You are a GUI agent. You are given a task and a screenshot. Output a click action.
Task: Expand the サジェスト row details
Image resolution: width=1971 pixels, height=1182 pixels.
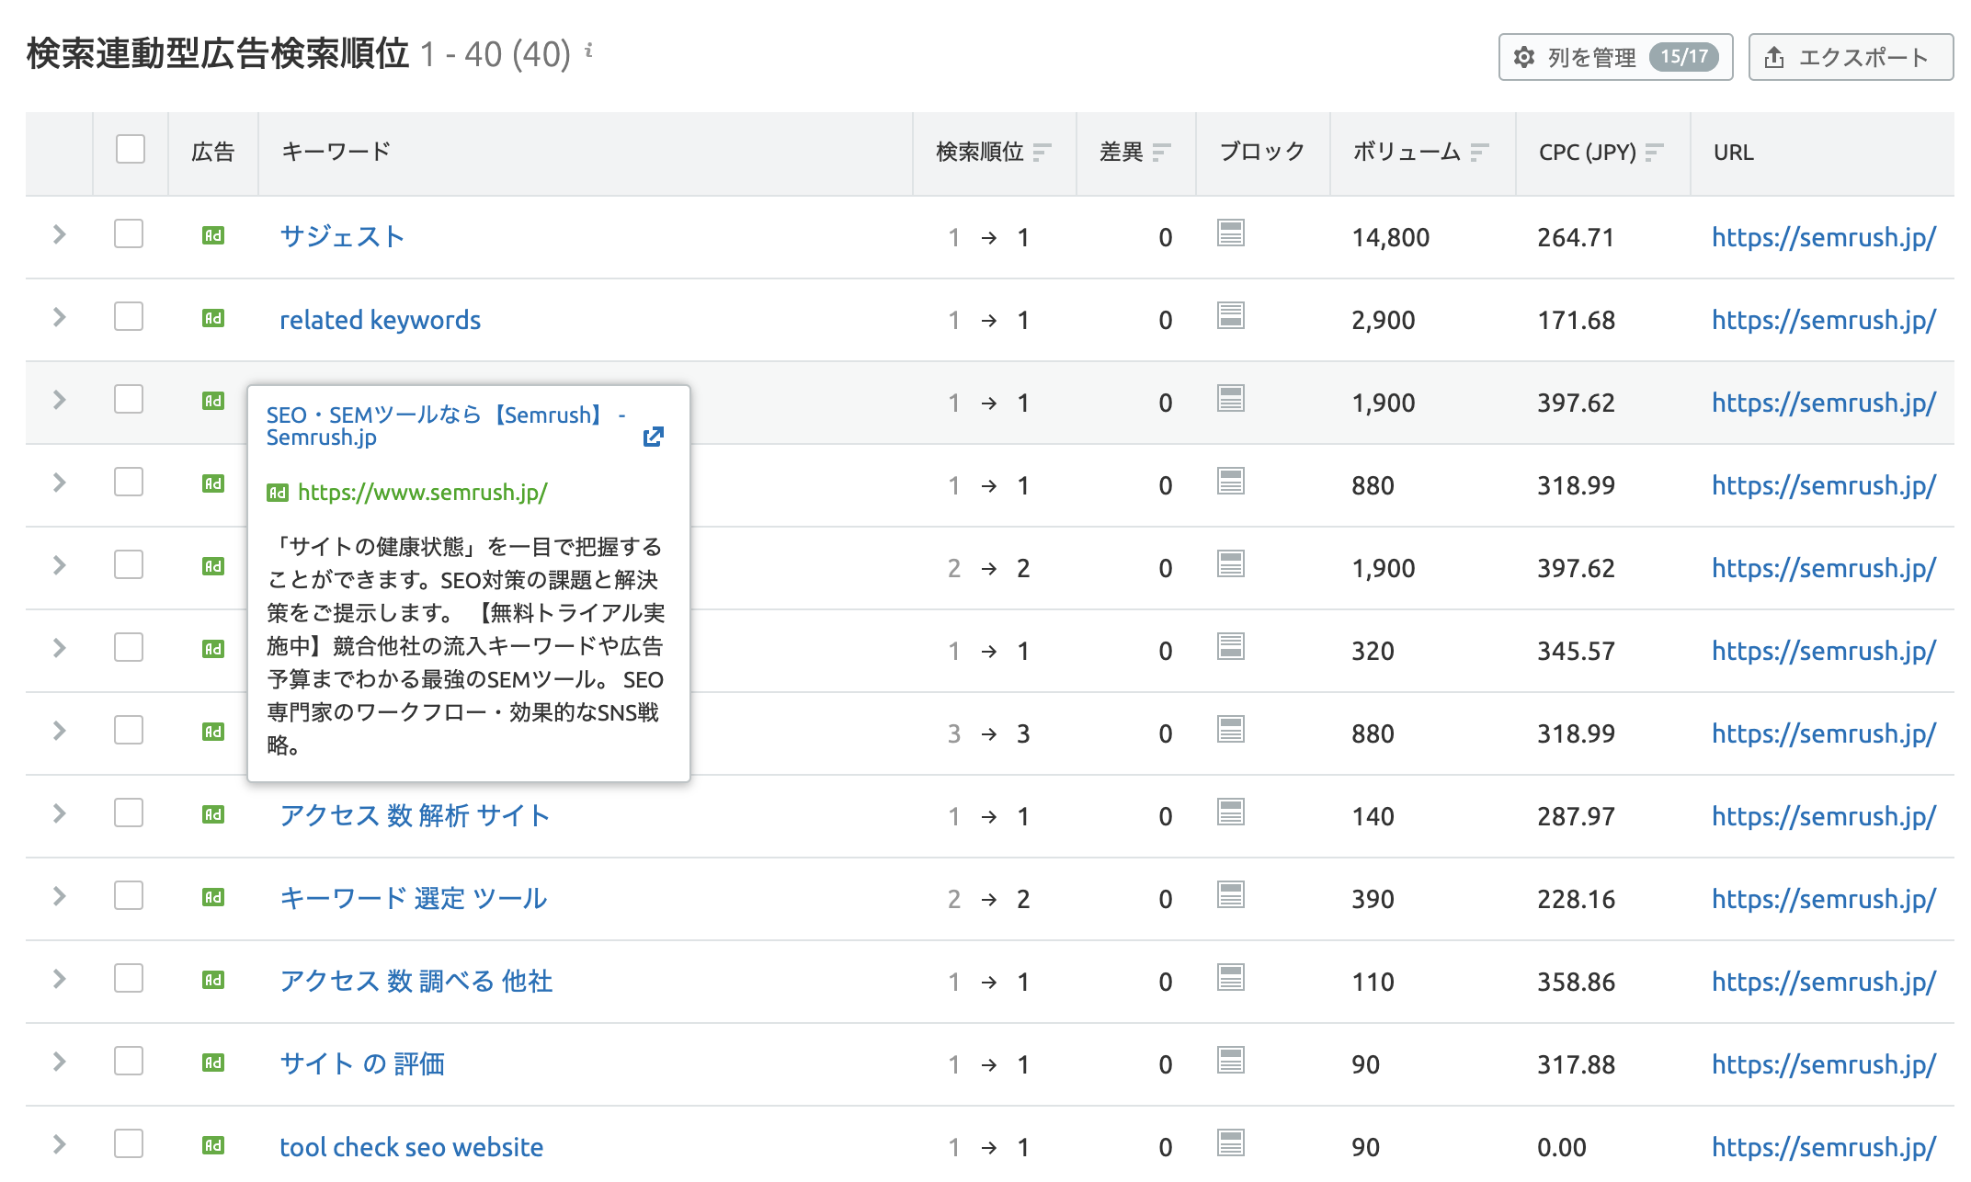click(60, 235)
